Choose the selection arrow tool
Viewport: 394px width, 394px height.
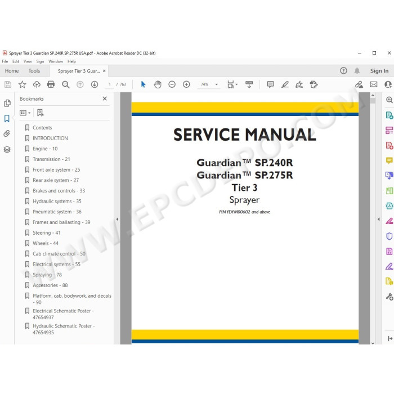pos(143,84)
